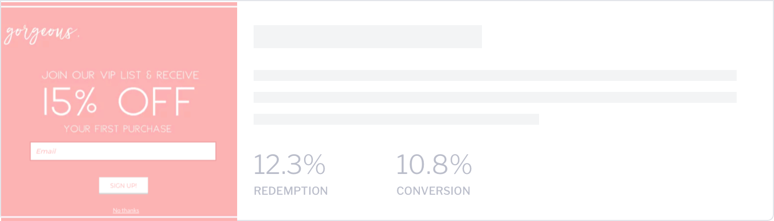Select the second gray description line

click(x=495, y=97)
